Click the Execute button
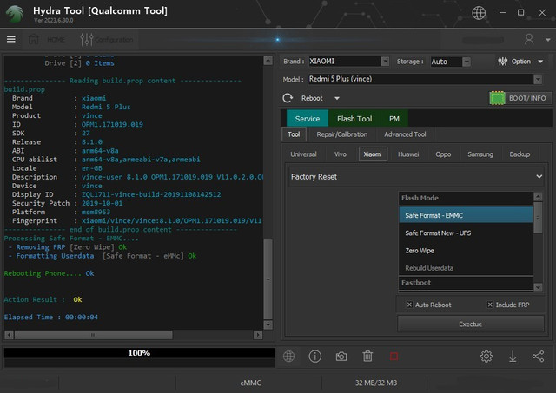The height and width of the screenshot is (393, 556). [471, 324]
